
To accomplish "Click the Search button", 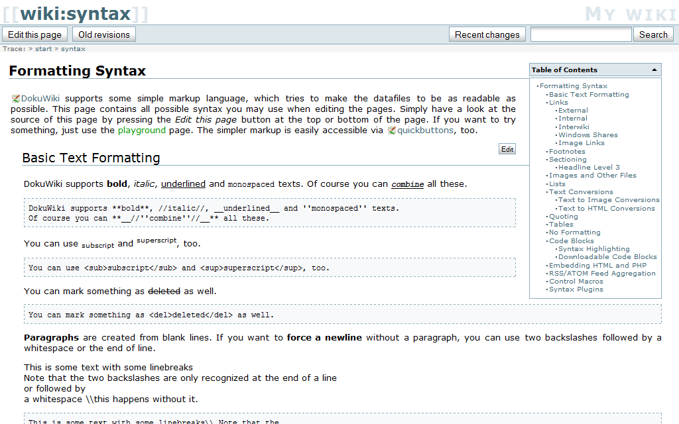I will (653, 34).
